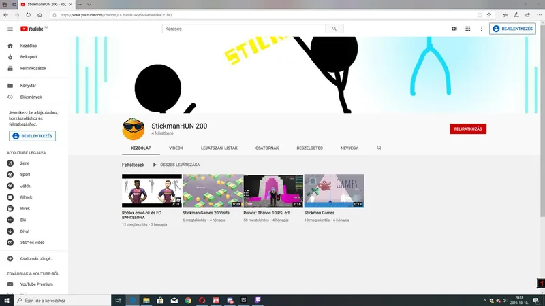Open the Feltöltések uploads link
The width and height of the screenshot is (545, 306).
tap(133, 165)
